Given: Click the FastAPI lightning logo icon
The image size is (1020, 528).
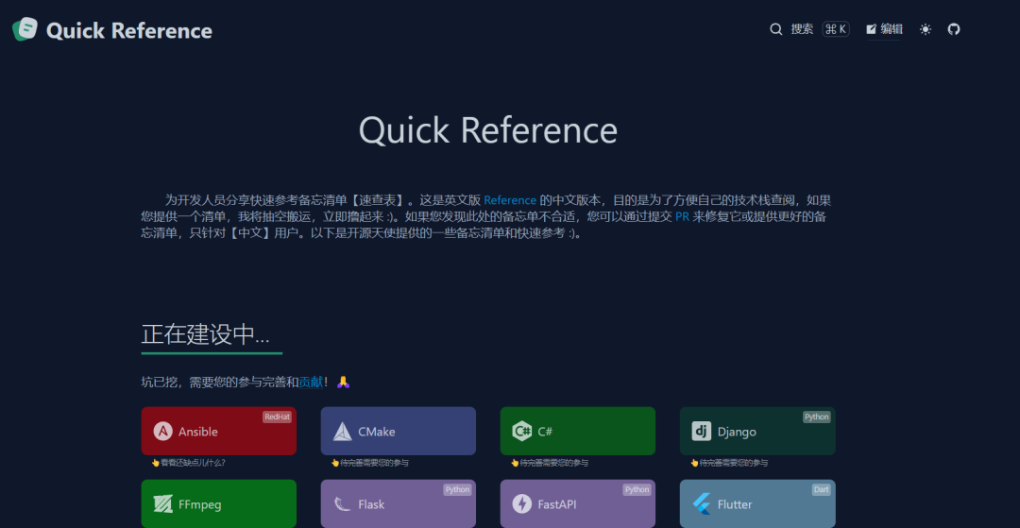Looking at the screenshot, I should tap(521, 504).
